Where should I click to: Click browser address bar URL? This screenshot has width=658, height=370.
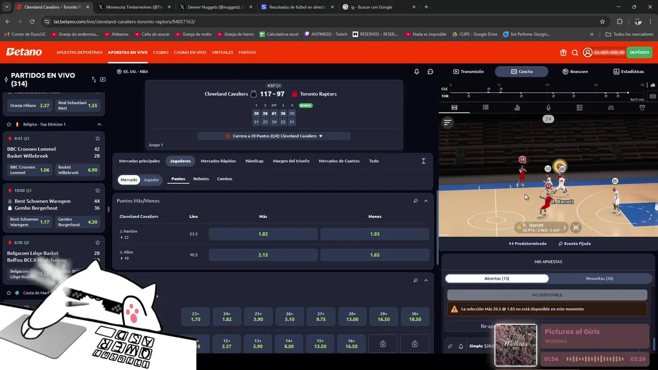coord(124,22)
